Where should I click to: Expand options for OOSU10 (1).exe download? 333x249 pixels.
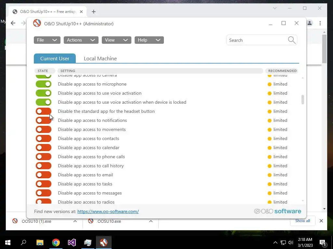tap(75, 221)
